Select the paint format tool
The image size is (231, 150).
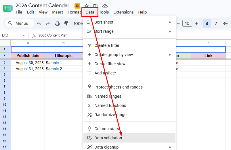pos(66,24)
